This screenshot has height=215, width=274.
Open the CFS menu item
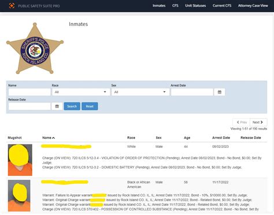(175, 6)
